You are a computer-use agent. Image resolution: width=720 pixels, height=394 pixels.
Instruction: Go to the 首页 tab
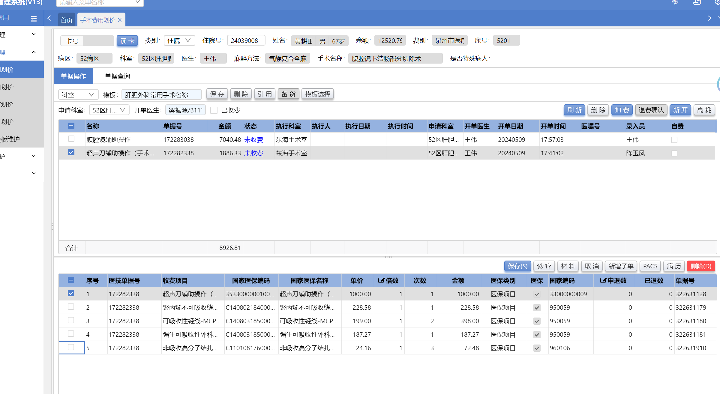[67, 20]
